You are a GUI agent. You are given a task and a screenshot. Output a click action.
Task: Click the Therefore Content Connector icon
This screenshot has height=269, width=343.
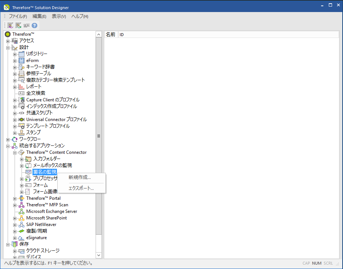(22, 152)
